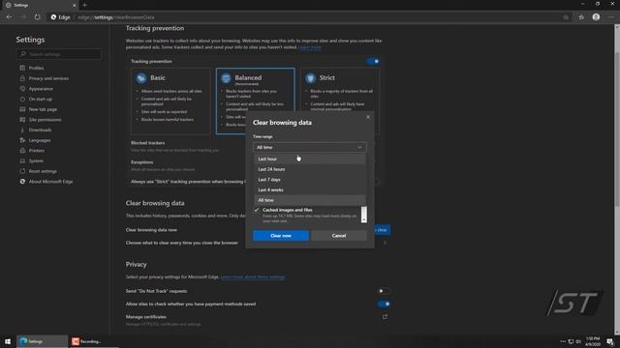Click the settings page vertical scrollbar
Viewport: 620px width, 348px height.
tap(617, 180)
